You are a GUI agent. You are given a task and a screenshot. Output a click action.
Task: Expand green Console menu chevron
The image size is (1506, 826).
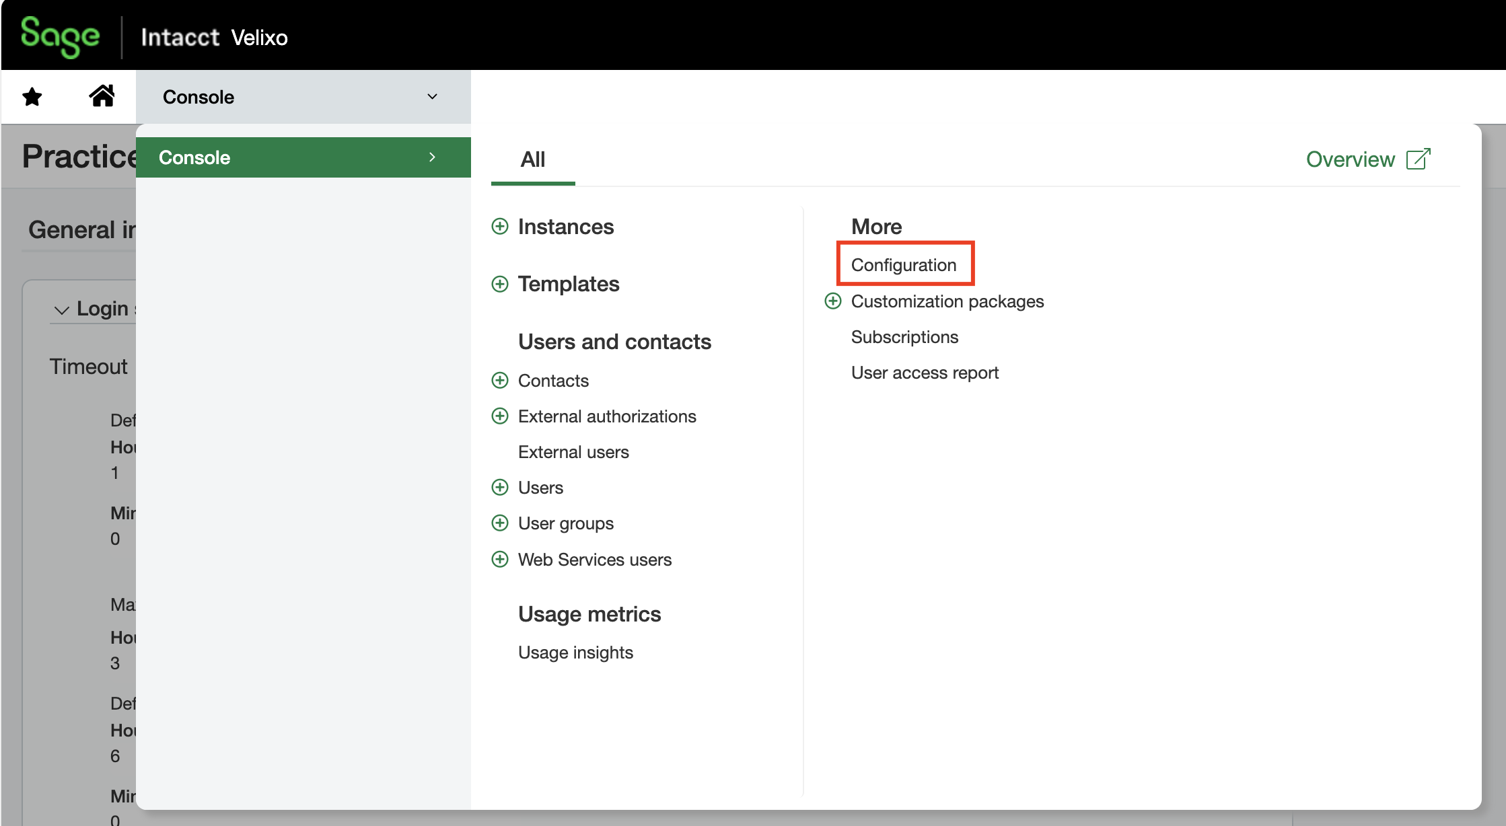432,157
